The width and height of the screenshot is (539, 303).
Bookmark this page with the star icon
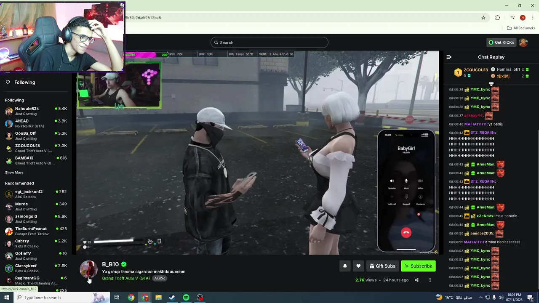pyautogui.click(x=483, y=18)
